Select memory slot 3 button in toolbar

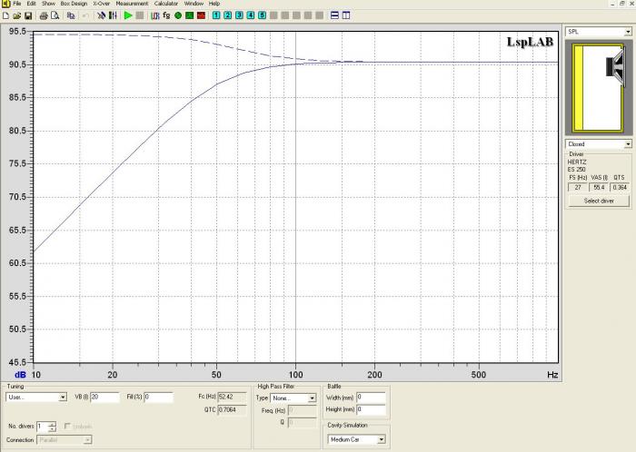(x=239, y=15)
